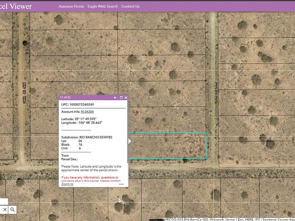Open the popup's more actions menu
The width and height of the screenshot is (295, 221).
[121, 184]
